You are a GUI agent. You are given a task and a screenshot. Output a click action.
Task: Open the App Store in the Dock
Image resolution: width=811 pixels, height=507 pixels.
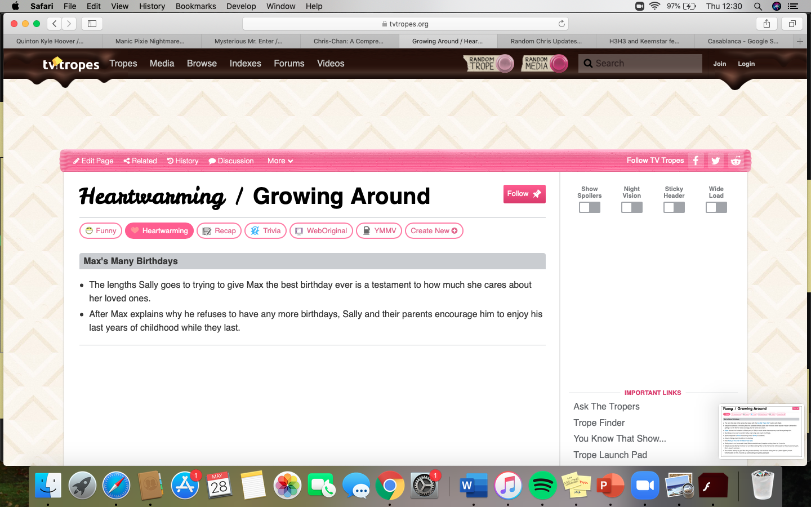[x=185, y=485]
